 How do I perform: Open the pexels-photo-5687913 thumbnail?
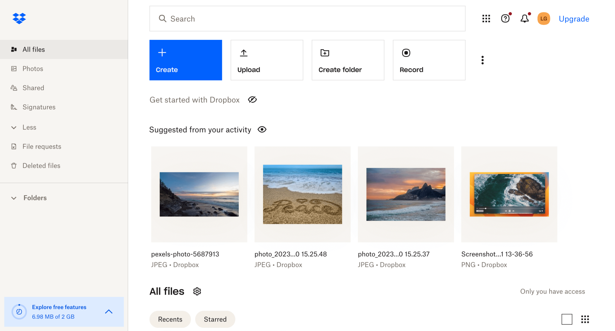[x=199, y=194]
